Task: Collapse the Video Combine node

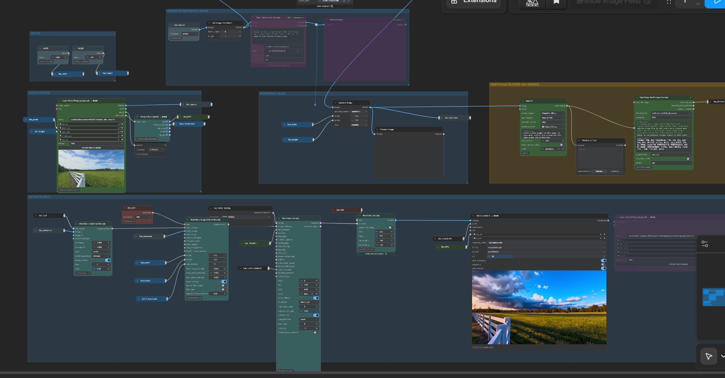Action: click(473, 216)
